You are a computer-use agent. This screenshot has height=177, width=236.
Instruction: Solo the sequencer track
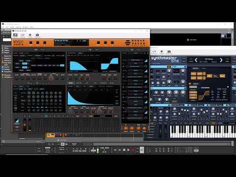click(59, 135)
